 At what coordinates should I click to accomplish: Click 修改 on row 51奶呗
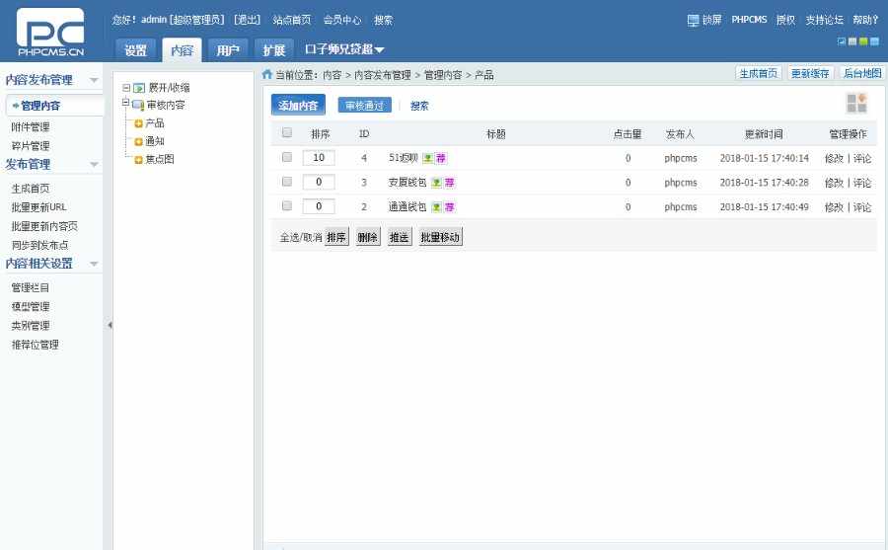click(x=834, y=158)
